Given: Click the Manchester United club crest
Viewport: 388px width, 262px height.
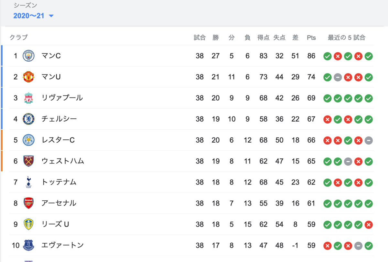Looking at the screenshot, I should pos(28,77).
